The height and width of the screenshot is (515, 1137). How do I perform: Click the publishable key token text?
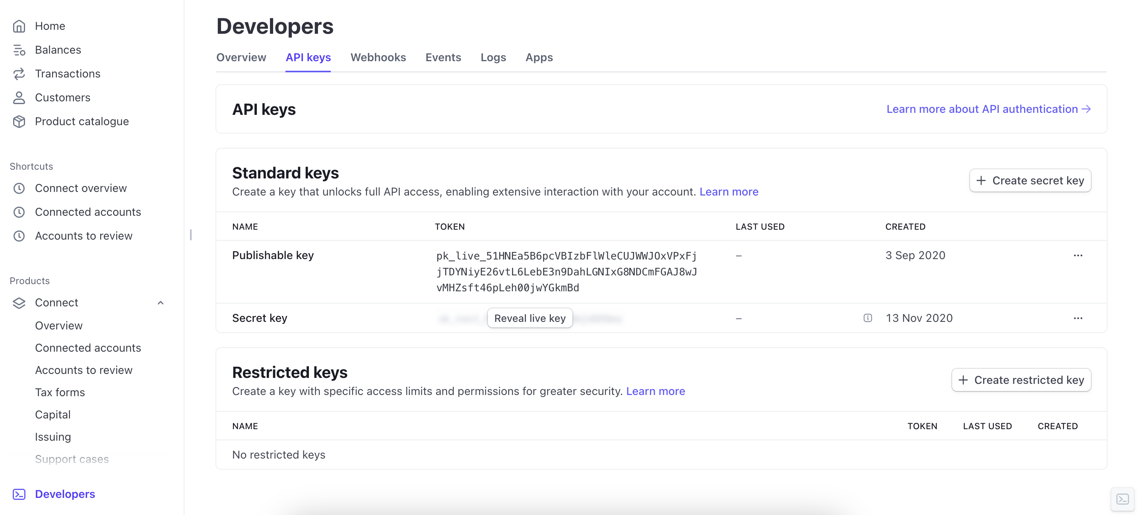pyautogui.click(x=566, y=271)
